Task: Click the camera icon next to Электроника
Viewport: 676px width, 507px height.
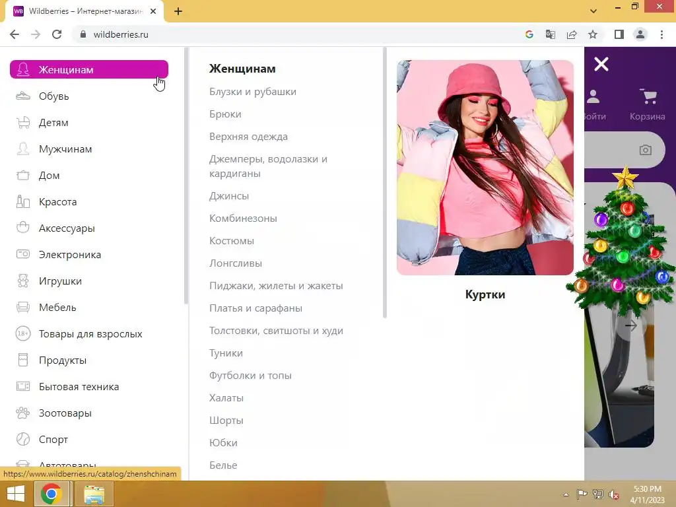Action: (23, 254)
